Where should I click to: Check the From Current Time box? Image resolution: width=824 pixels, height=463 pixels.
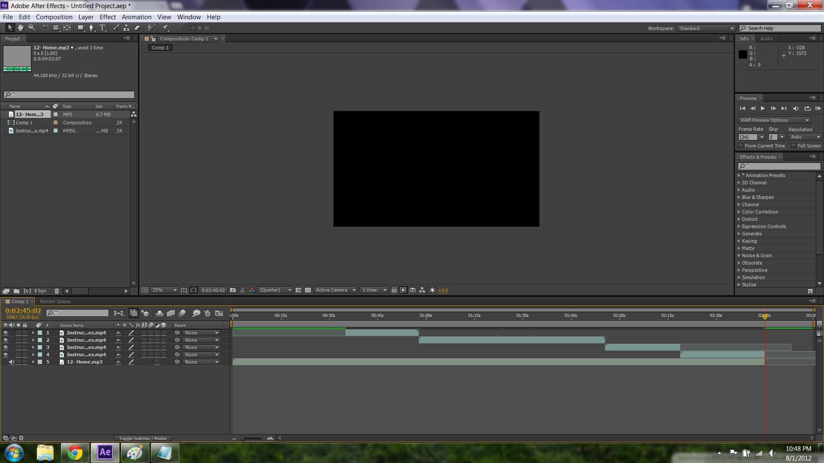pos(741,146)
